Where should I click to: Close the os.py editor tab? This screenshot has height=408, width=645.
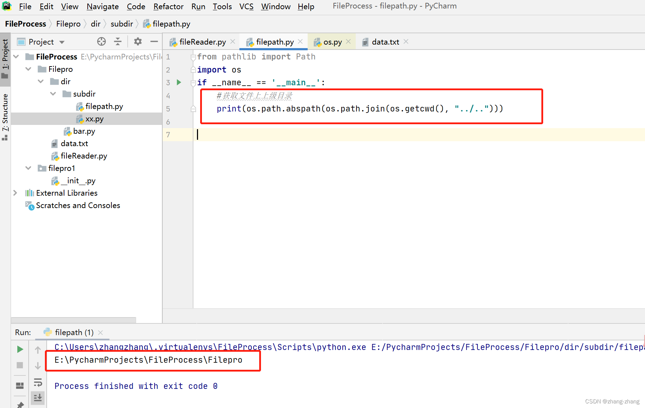(348, 41)
